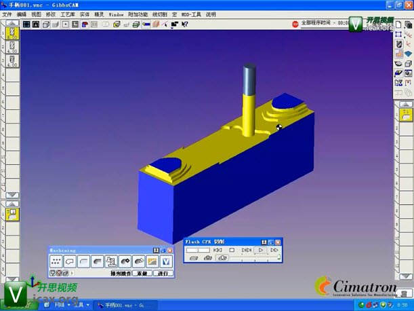Click 重做 (Redo) button in Machining palette
Screen dimensions: 414x311
(142, 274)
